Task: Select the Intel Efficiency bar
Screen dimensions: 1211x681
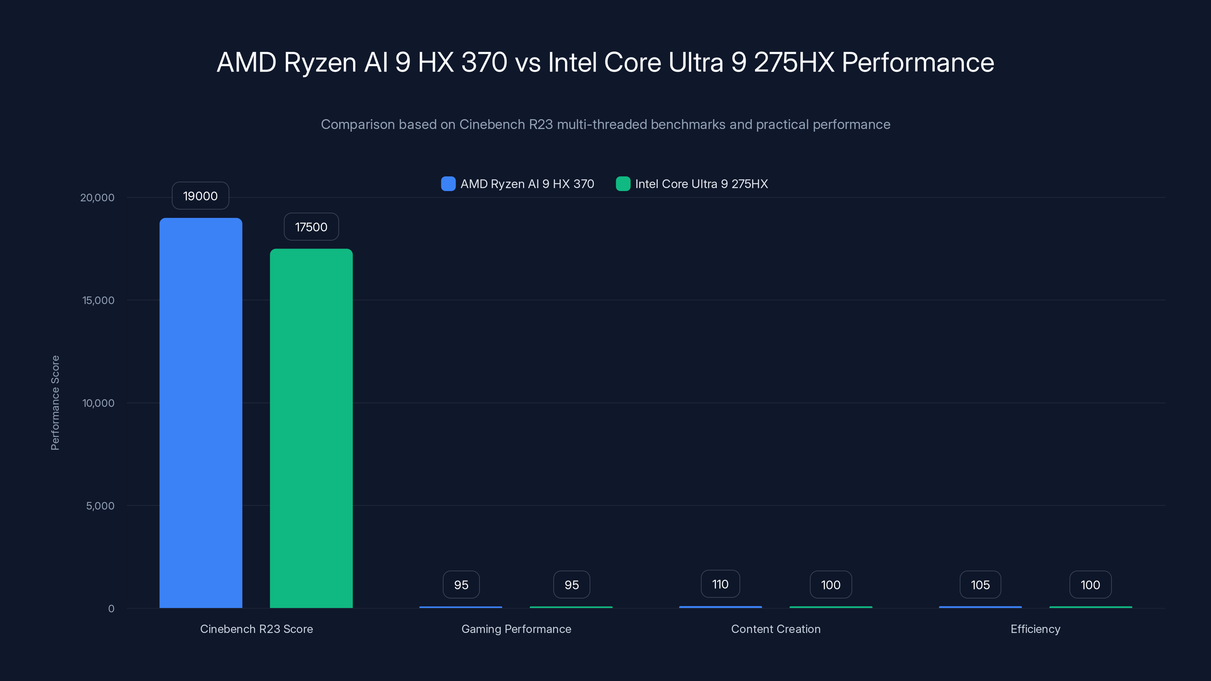Action: pos(1090,607)
